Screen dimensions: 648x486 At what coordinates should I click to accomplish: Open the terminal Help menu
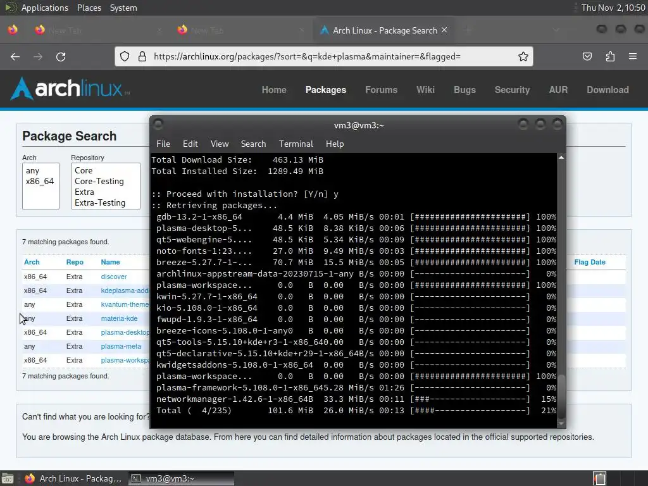pyautogui.click(x=335, y=144)
